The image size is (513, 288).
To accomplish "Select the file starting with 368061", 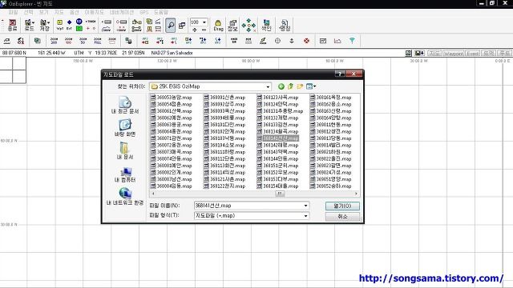I will tap(171, 111).
